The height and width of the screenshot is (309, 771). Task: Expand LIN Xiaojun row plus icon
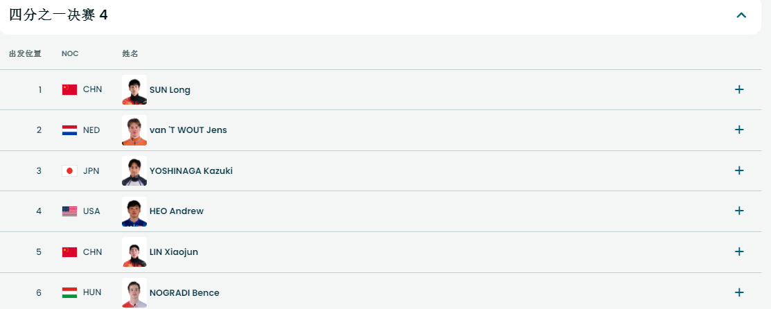739,251
